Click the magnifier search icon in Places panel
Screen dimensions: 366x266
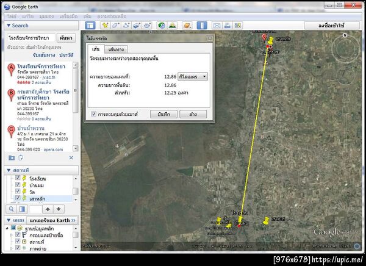11,209
